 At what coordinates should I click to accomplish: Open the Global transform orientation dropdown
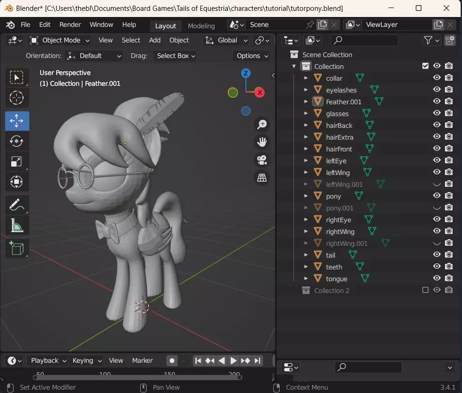click(227, 41)
